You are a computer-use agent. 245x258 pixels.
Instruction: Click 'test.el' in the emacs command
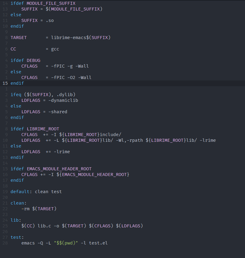98,243
